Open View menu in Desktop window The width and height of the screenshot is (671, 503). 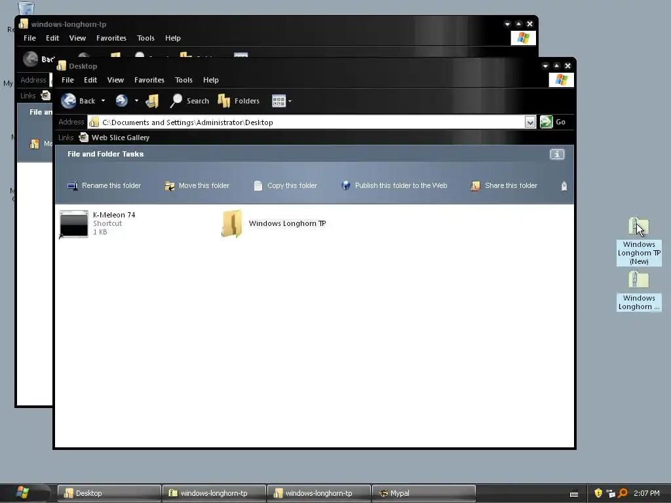(x=115, y=80)
